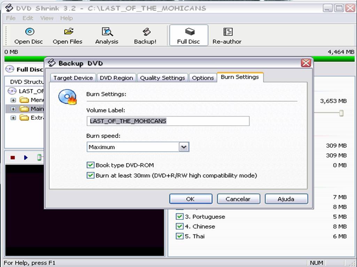This screenshot has width=357, height=267.
Task: Click the burning disc icon in dialog
Action: point(67,97)
